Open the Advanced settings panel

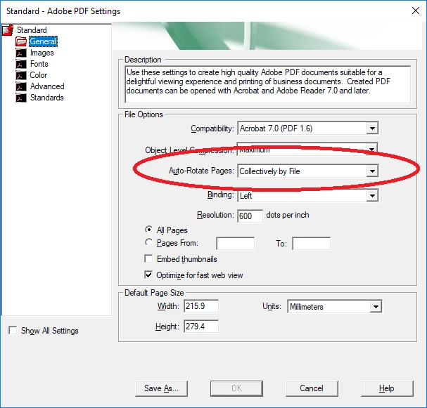point(47,86)
